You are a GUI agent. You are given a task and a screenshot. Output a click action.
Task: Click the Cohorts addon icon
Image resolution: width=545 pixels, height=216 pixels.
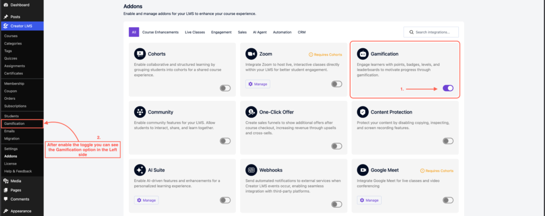coord(140,54)
